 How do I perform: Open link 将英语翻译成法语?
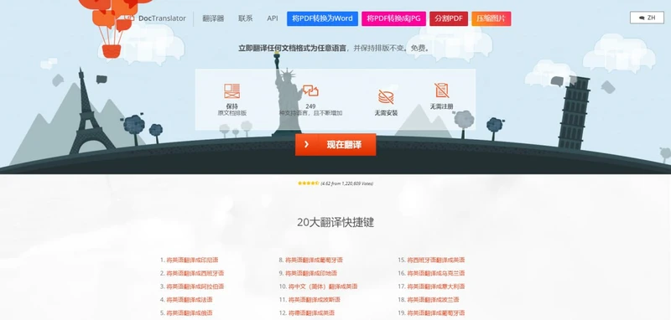190,300
